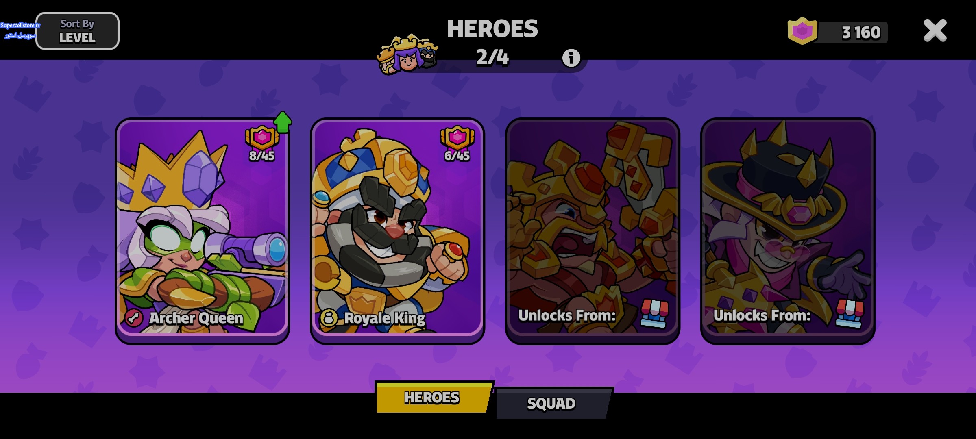
Task: Open the locked Barbarian King card
Action: [x=593, y=231]
